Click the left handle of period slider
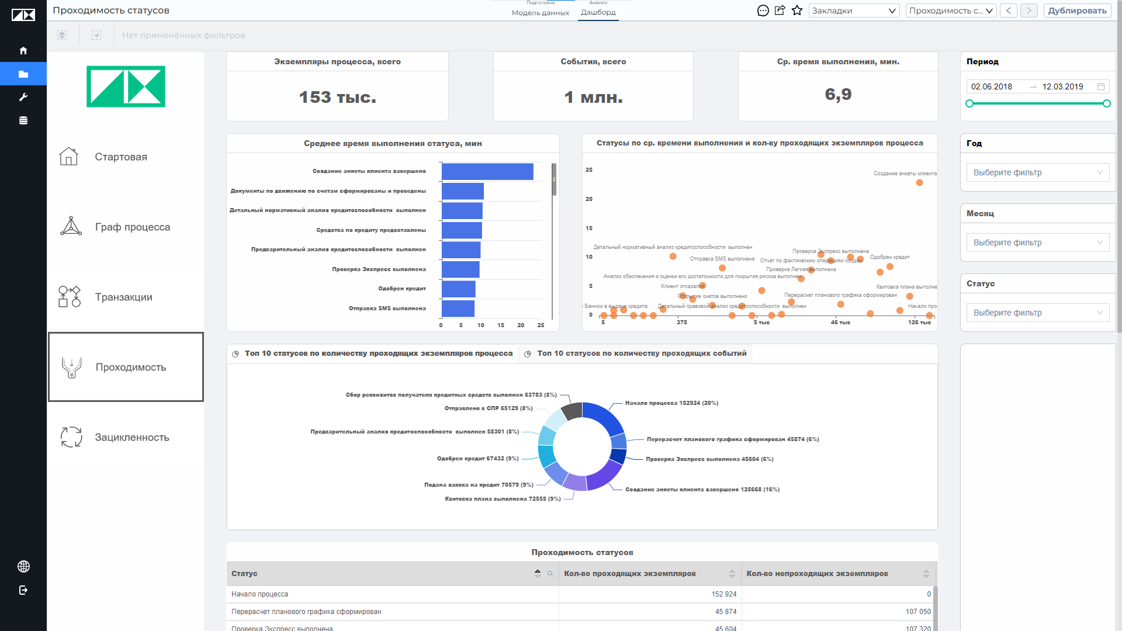The image size is (1122, 631). point(969,103)
